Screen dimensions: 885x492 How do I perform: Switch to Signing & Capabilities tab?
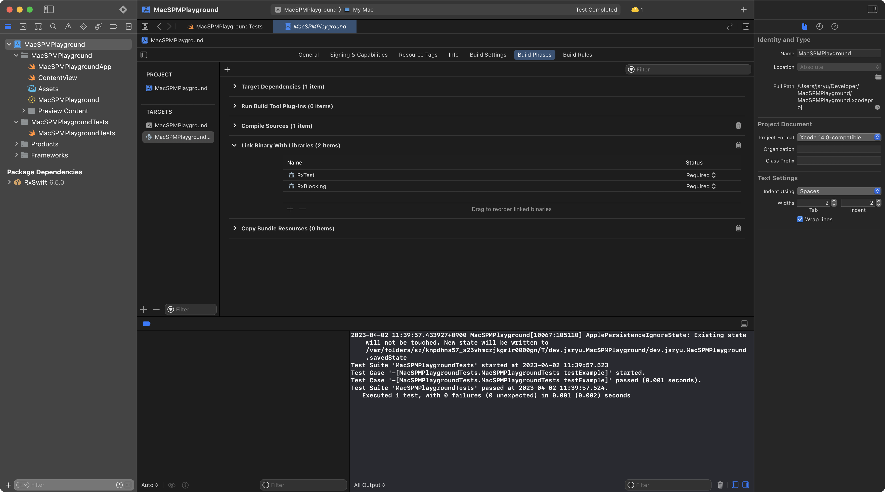tap(359, 55)
